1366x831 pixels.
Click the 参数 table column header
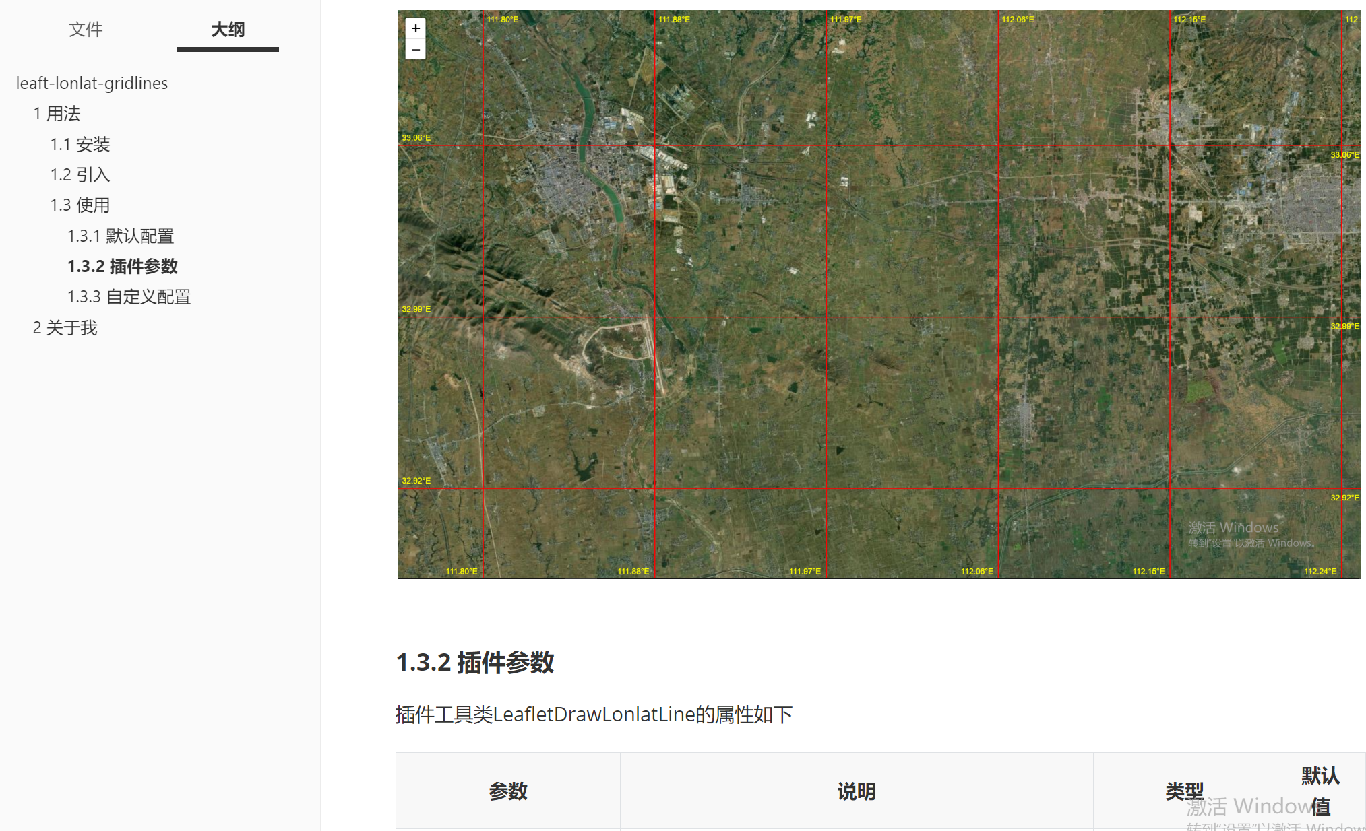(507, 791)
